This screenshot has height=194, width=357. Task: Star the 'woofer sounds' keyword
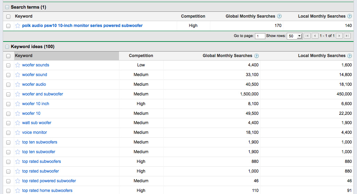tap(18, 65)
